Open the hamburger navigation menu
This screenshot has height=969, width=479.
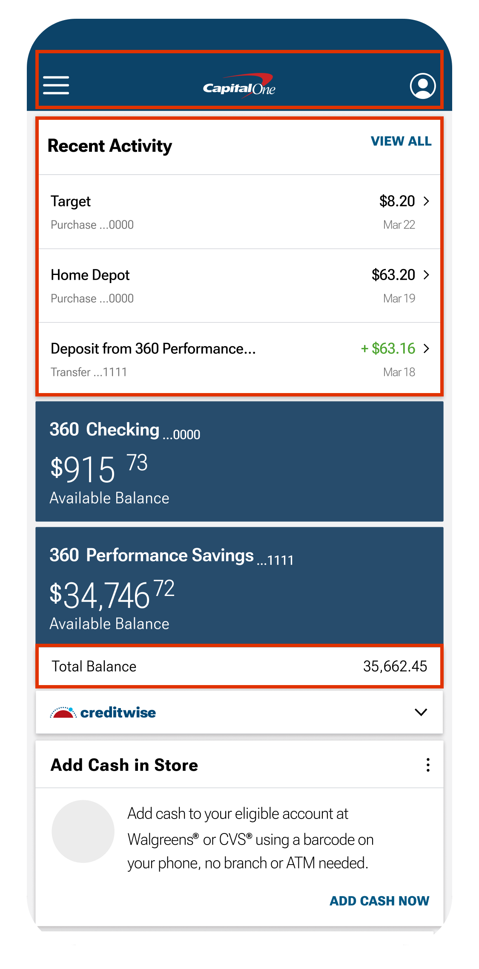pyautogui.click(x=56, y=85)
